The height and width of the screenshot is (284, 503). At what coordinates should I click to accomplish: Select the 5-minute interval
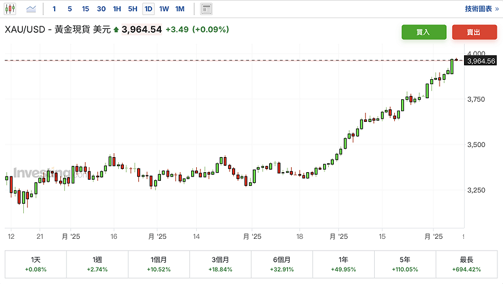click(69, 9)
